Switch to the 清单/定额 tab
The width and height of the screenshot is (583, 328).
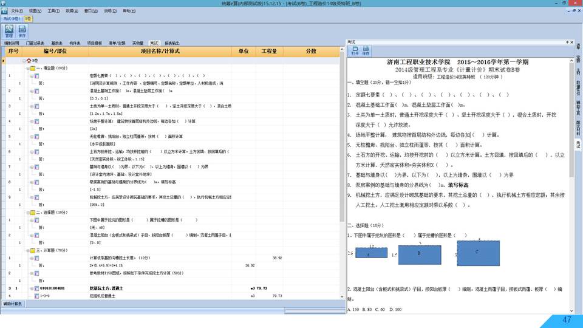(117, 43)
